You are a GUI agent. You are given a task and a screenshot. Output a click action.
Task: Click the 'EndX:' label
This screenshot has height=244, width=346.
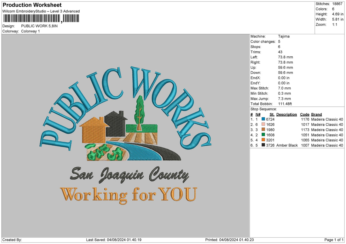tap(256, 78)
